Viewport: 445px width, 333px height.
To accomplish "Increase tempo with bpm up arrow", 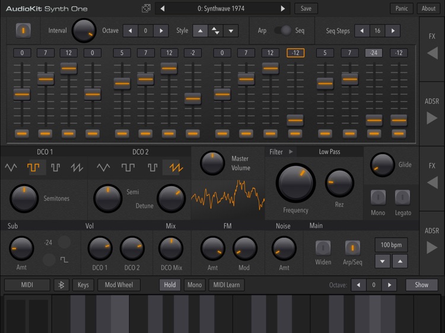I will tap(400, 261).
